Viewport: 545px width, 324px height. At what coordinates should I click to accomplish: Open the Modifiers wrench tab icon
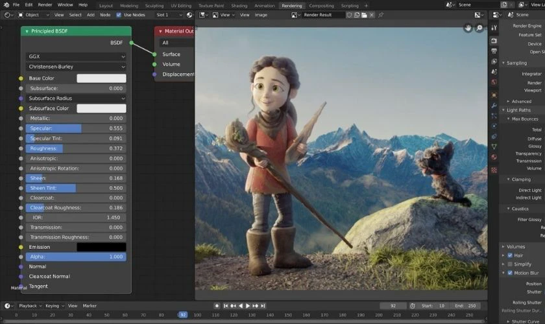tap(494, 106)
